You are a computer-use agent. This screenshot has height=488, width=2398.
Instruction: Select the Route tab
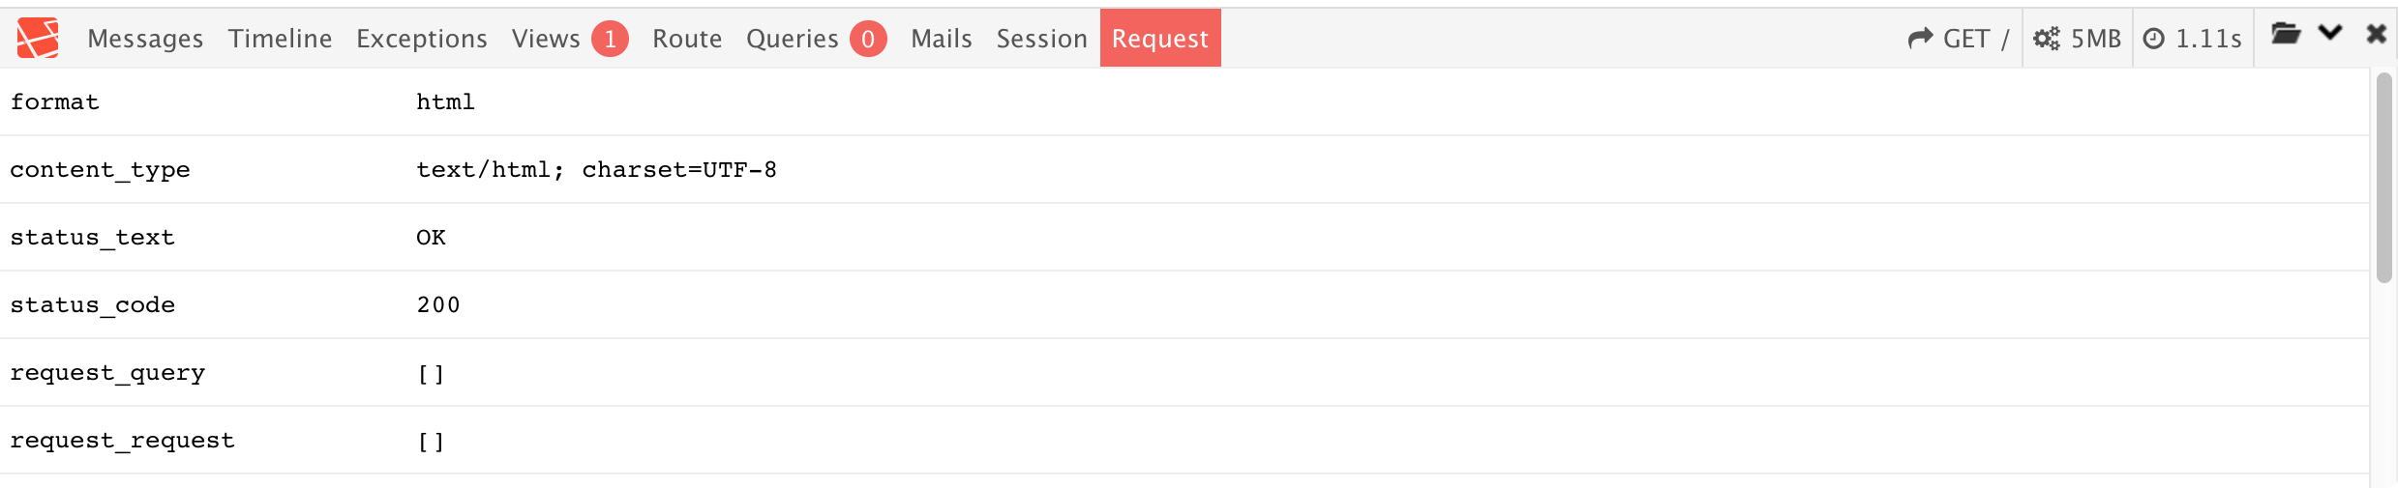point(687,39)
